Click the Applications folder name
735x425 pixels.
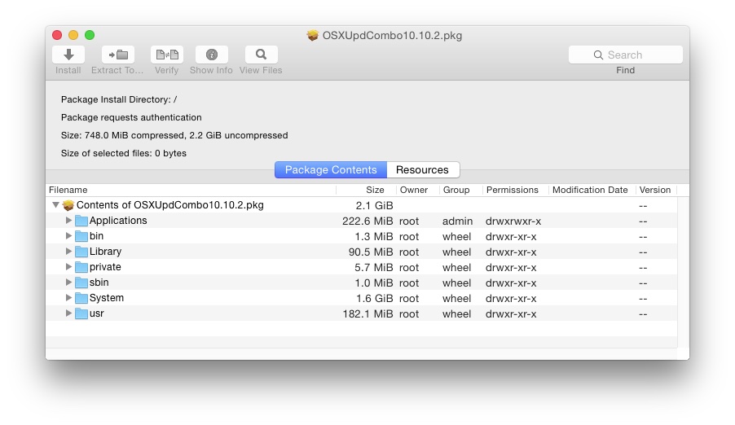coord(118,221)
